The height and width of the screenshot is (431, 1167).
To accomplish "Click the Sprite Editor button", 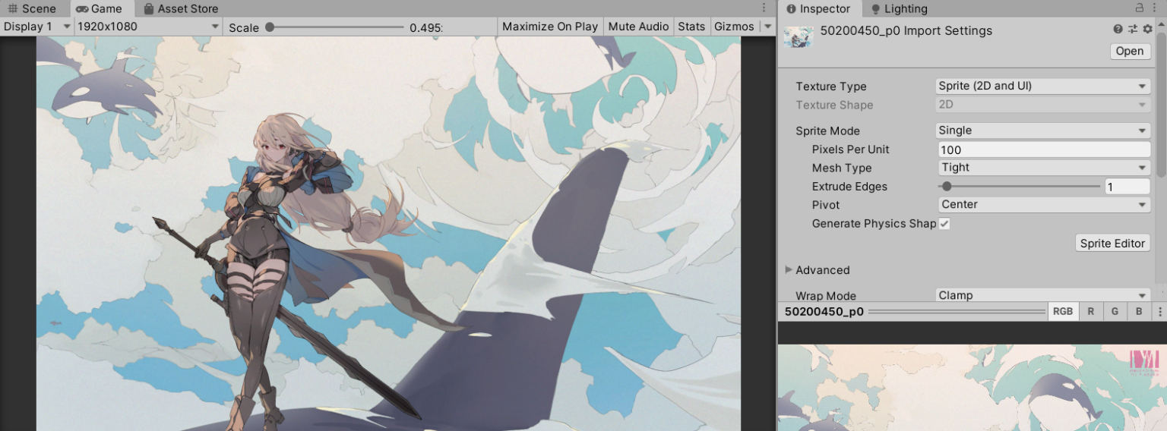I will [x=1112, y=244].
